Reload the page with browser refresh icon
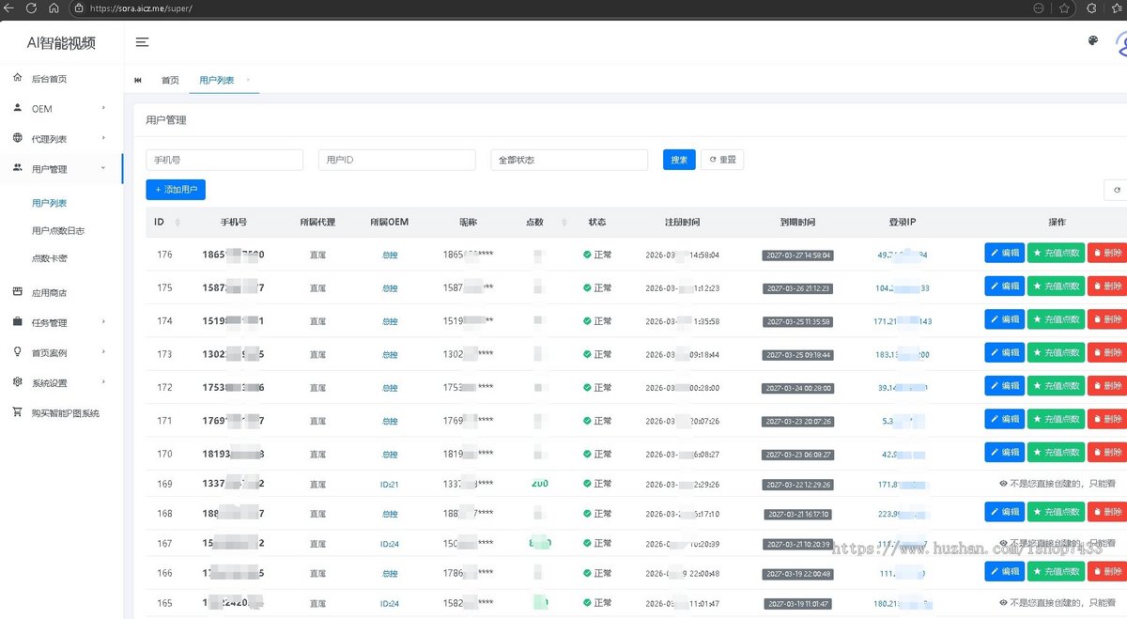 coord(31,8)
